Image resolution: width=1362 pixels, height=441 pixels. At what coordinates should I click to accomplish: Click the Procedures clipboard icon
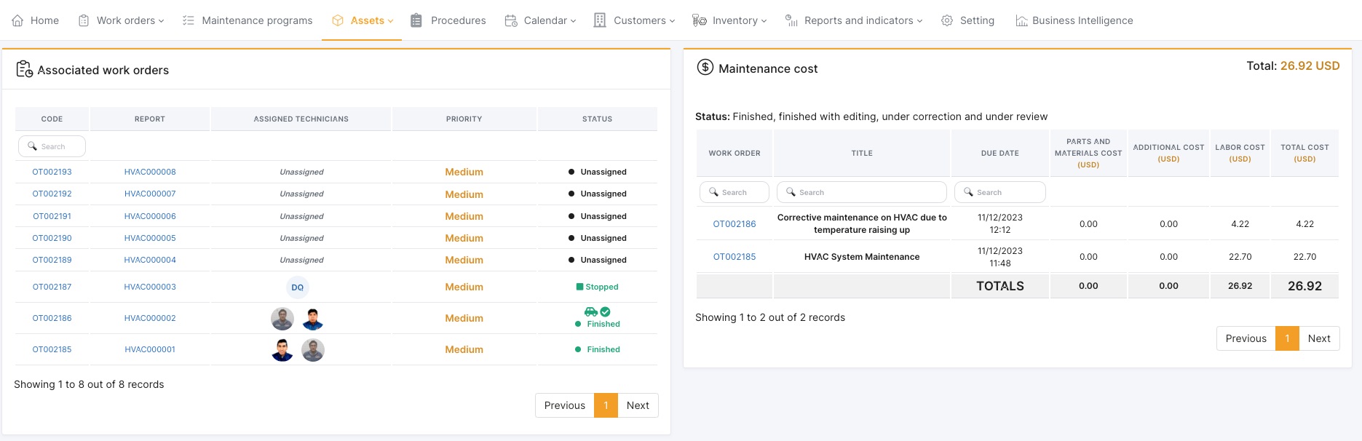coord(416,20)
